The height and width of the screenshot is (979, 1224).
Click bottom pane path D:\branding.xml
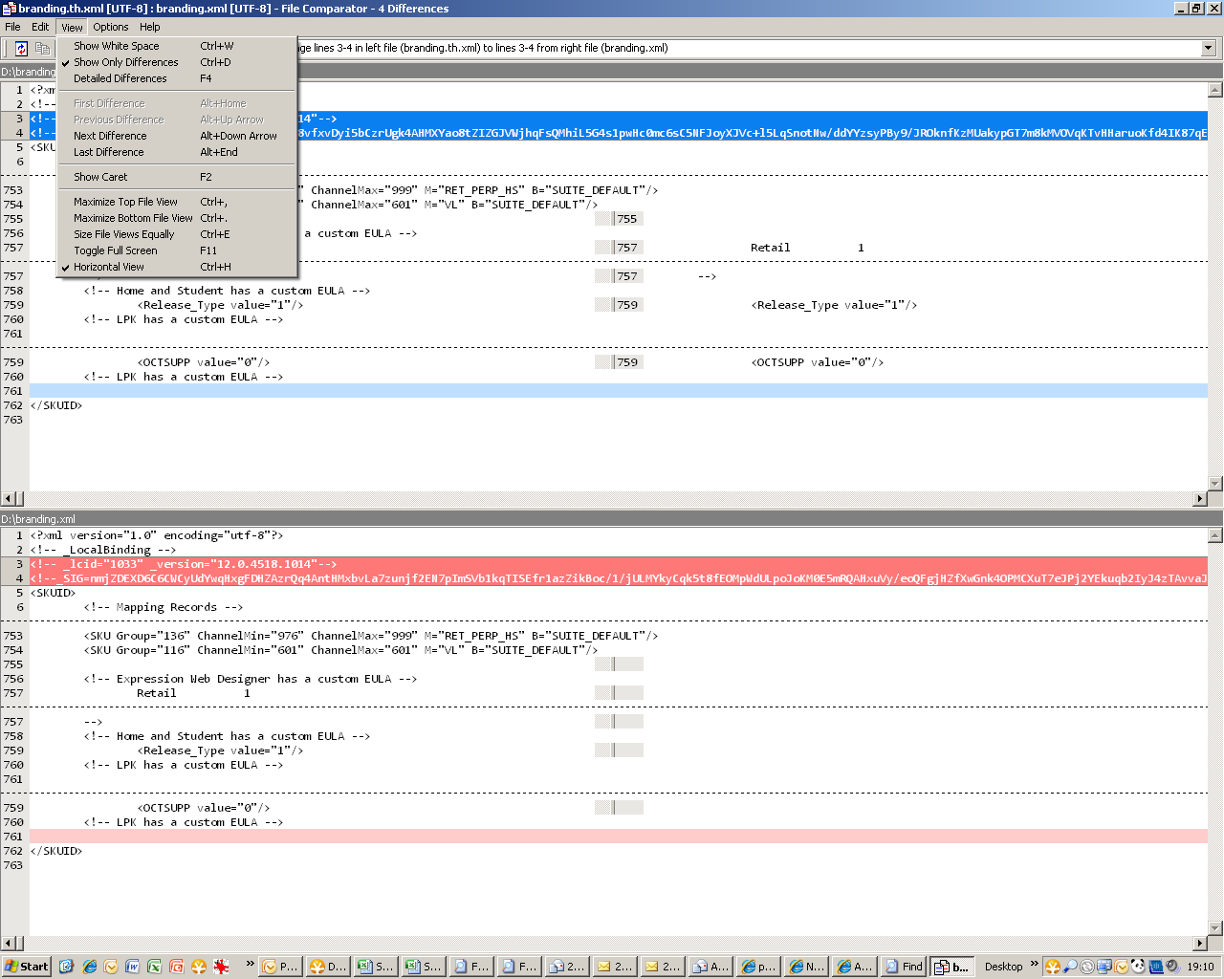click(38, 519)
